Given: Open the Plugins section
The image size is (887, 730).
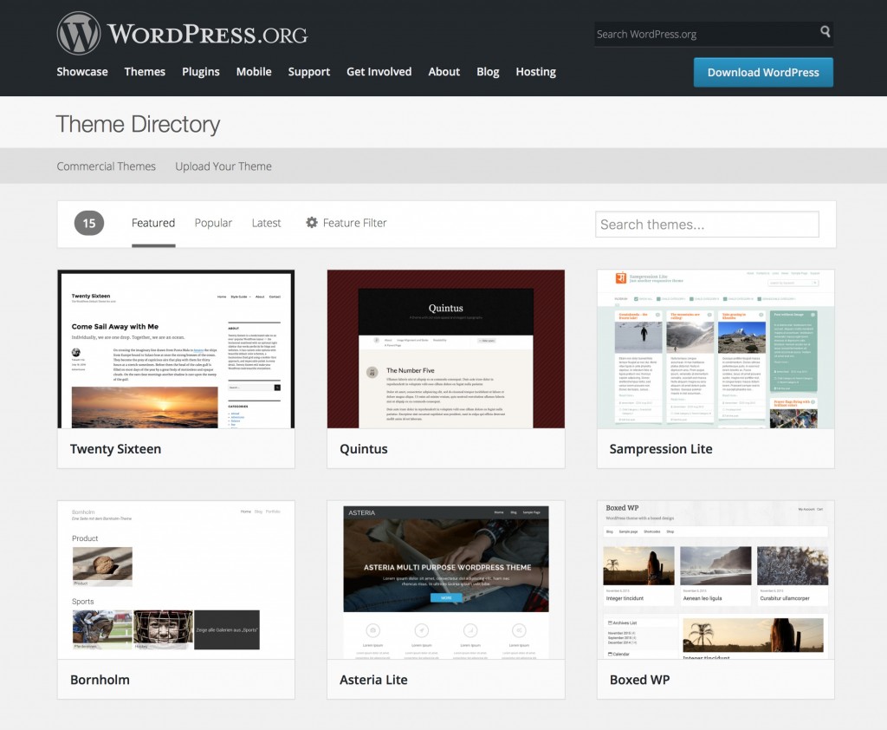Looking at the screenshot, I should pos(200,72).
